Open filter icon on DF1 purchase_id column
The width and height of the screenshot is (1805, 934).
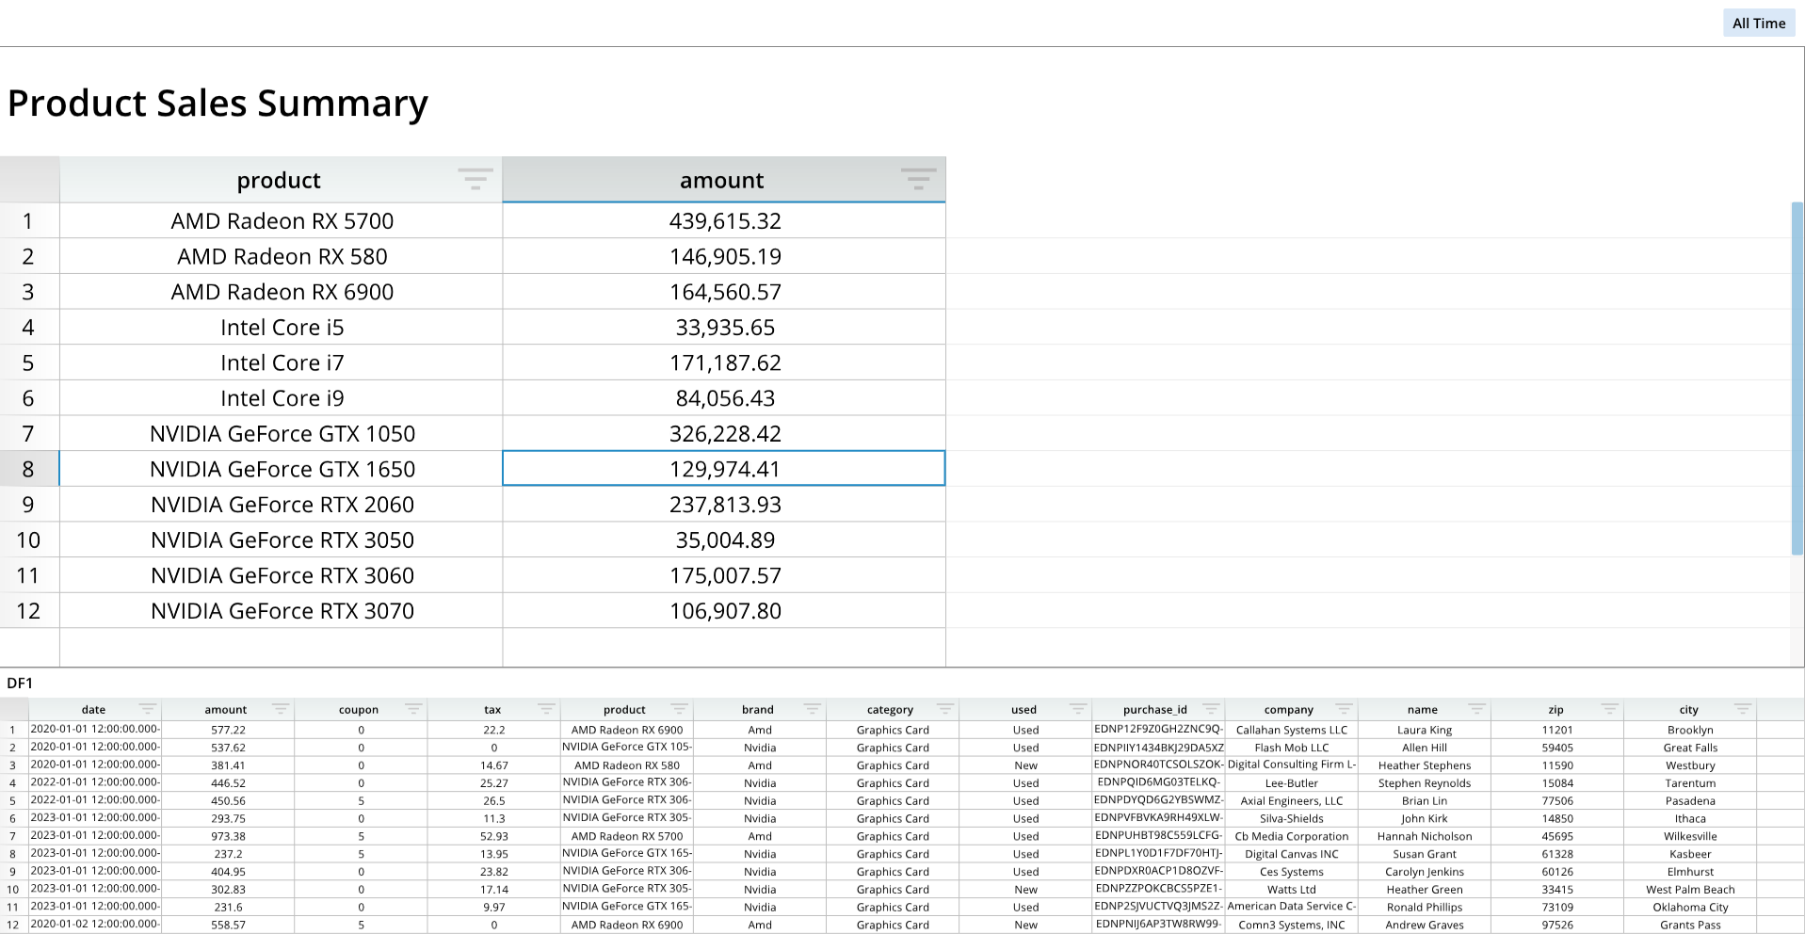pyautogui.click(x=1212, y=709)
